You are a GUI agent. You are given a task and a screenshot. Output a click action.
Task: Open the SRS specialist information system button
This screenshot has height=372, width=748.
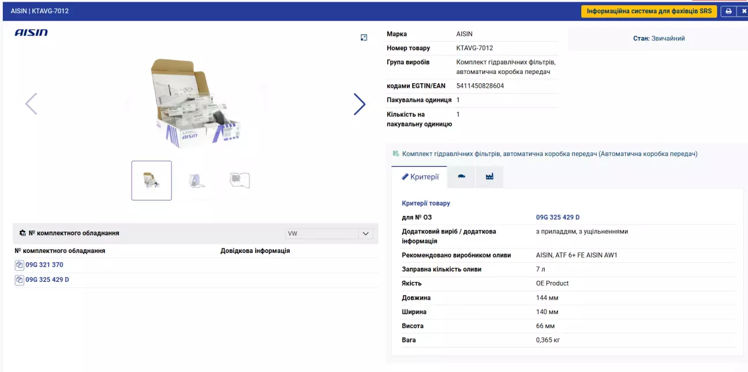649,11
